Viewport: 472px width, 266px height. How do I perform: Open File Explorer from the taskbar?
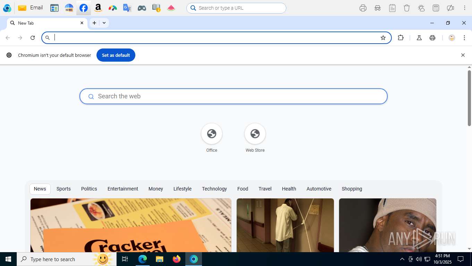(x=160, y=259)
